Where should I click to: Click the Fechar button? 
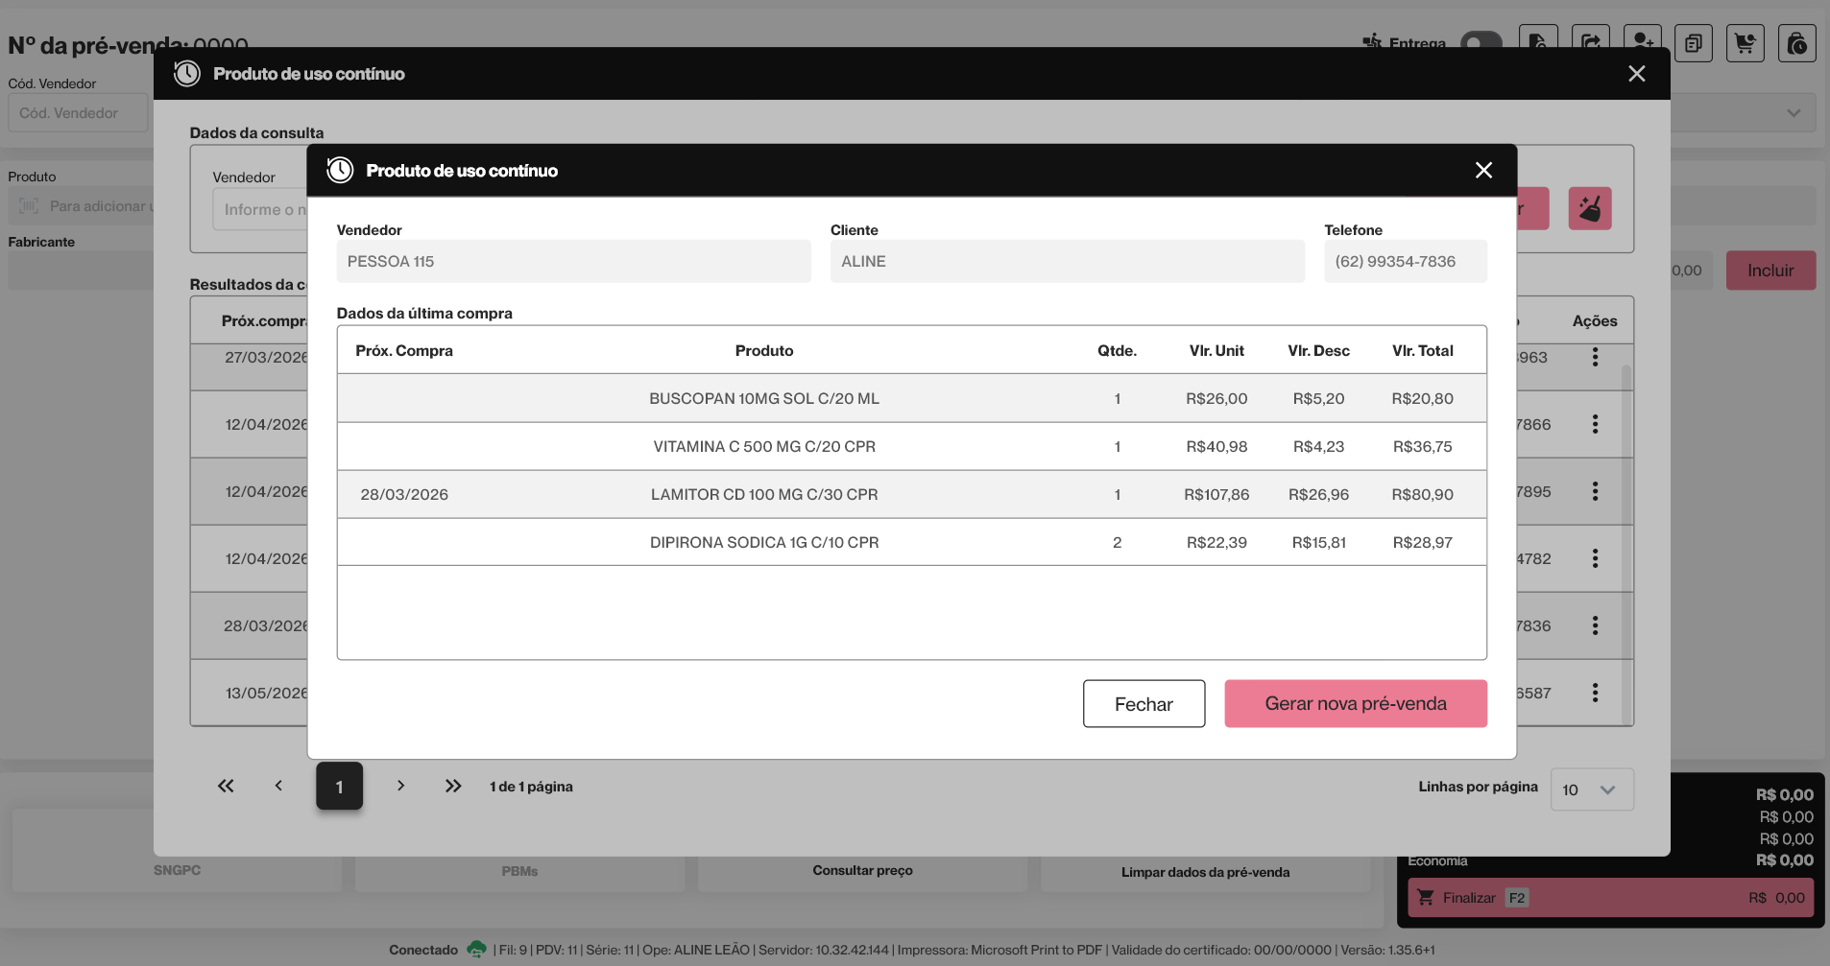click(1144, 704)
